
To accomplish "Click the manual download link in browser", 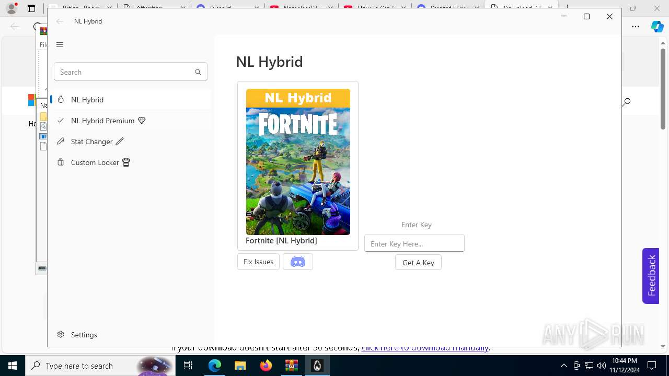I will (x=425, y=348).
